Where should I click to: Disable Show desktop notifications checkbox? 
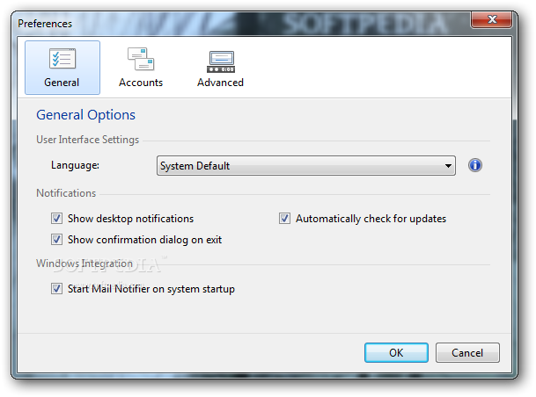coord(56,219)
